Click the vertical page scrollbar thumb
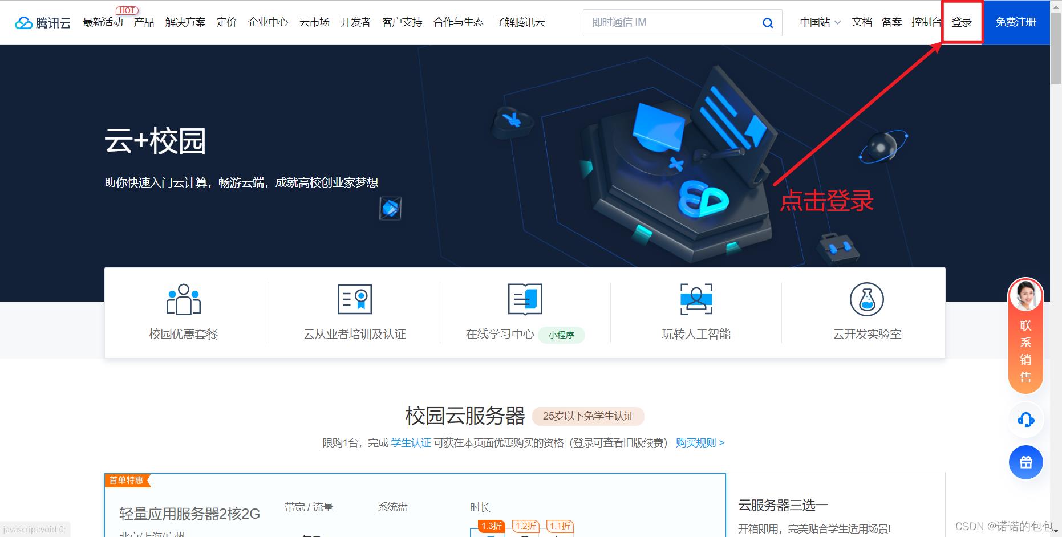 [1056, 48]
